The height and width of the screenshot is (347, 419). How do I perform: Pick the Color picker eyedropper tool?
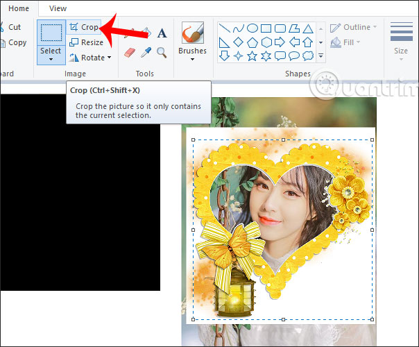click(146, 53)
